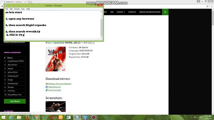This screenshot has height=120, width=214.
Task: Click the Join Now! button
Action: [15, 101]
